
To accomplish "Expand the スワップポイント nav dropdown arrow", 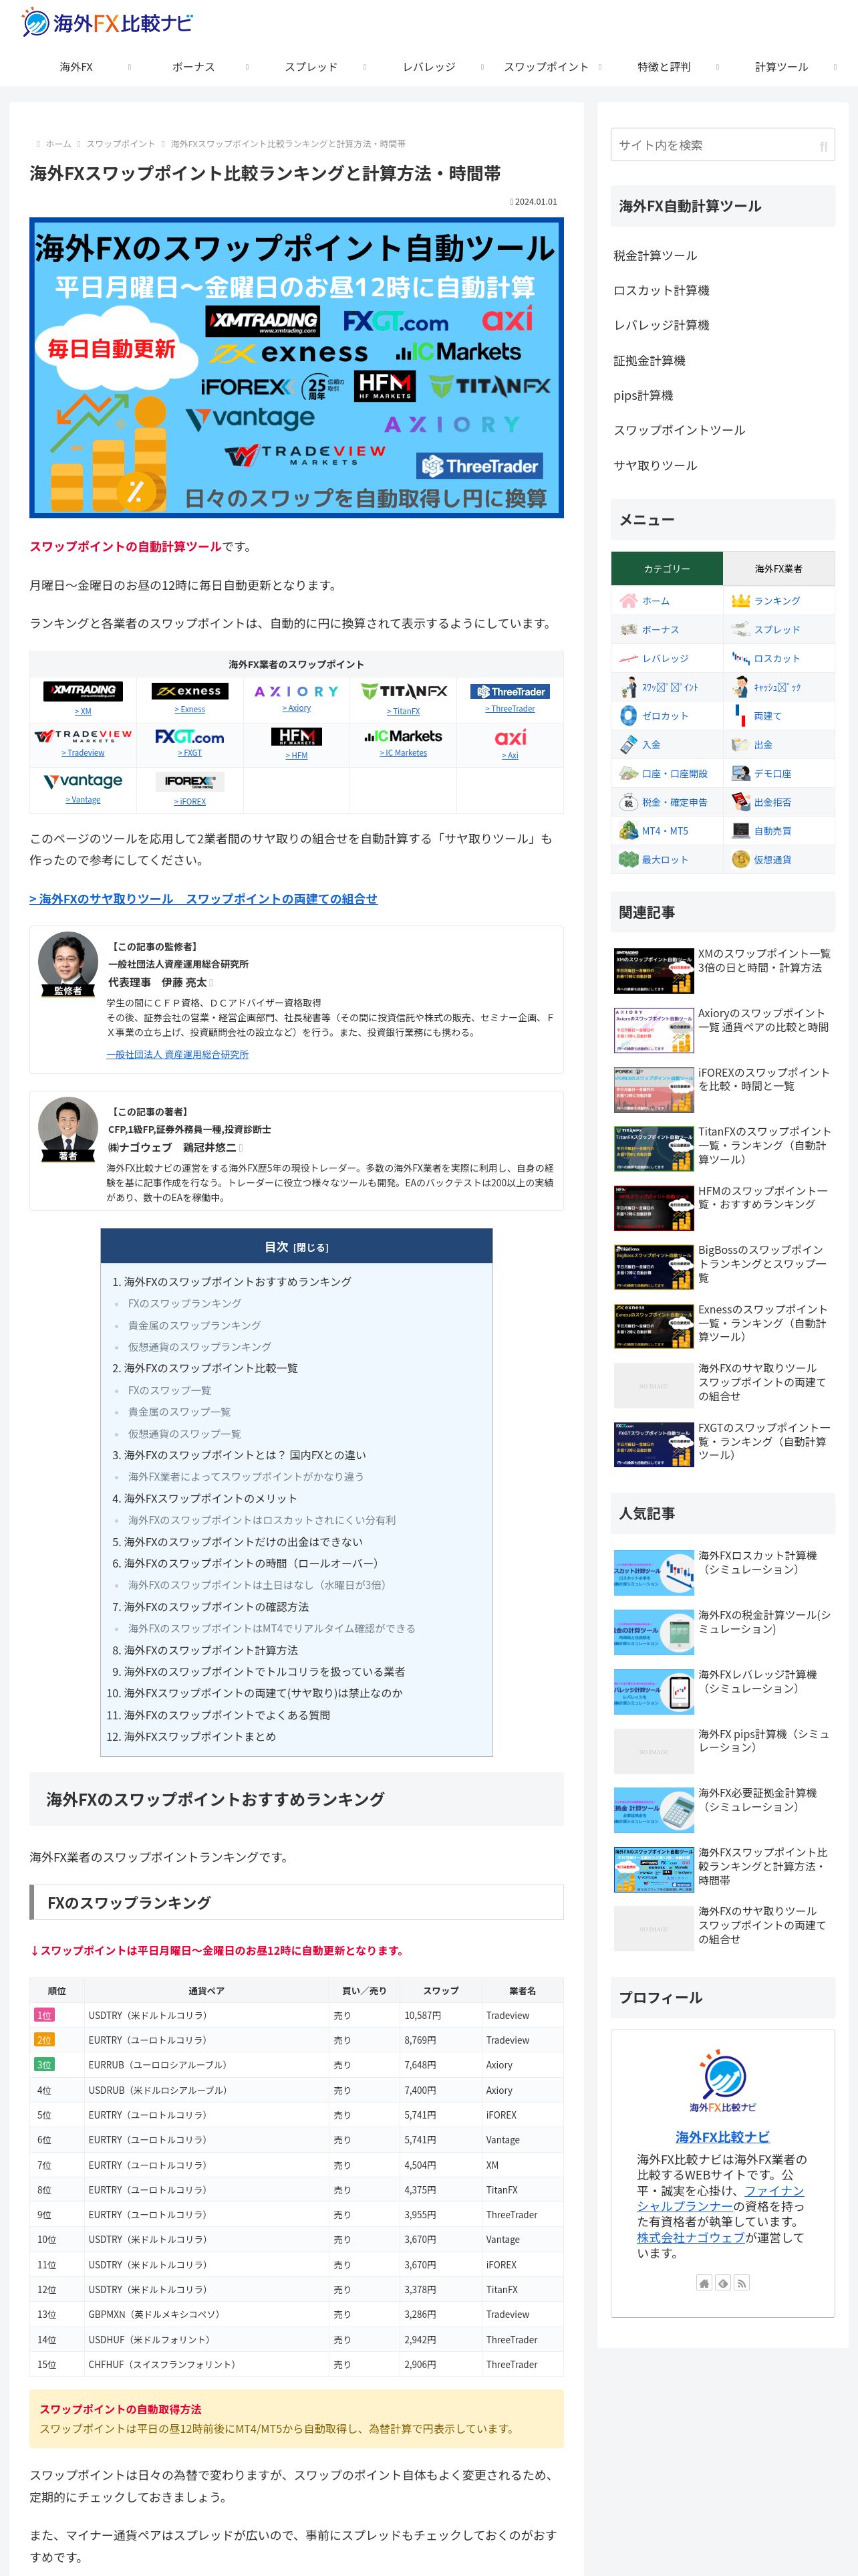I will (x=599, y=67).
